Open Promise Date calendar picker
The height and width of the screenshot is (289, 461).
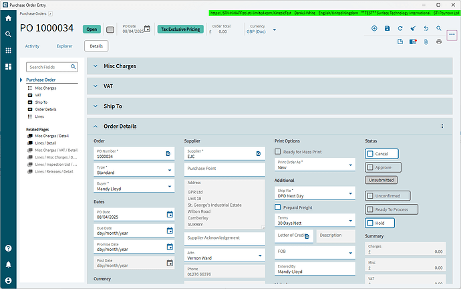170,247
